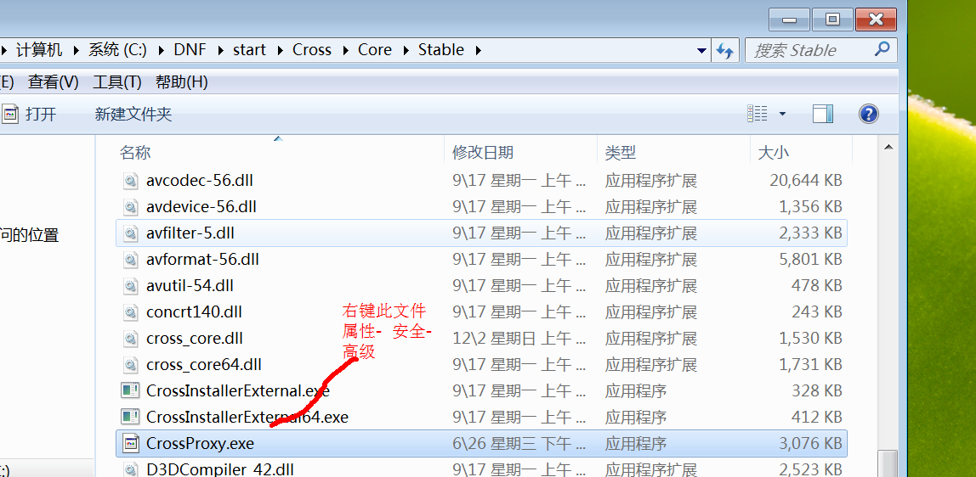Click the avformat-56.dll file icon

[x=130, y=260]
